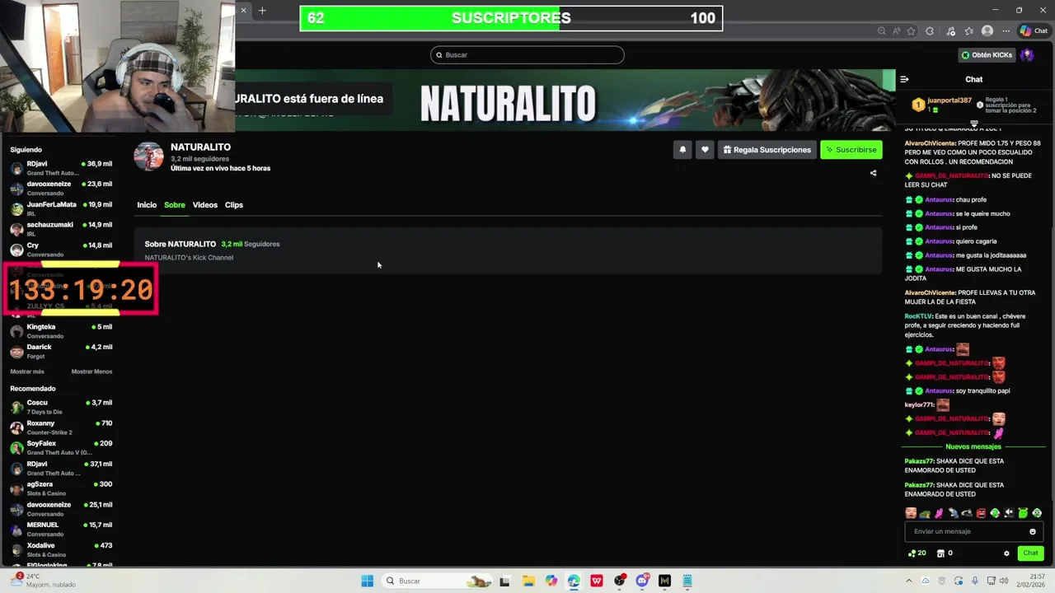Open RDjavi channel in Siguiendo list
The width and height of the screenshot is (1055, 593).
[61, 168]
